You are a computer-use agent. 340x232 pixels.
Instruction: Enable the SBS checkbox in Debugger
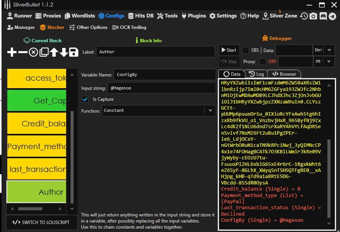[x=246, y=50]
